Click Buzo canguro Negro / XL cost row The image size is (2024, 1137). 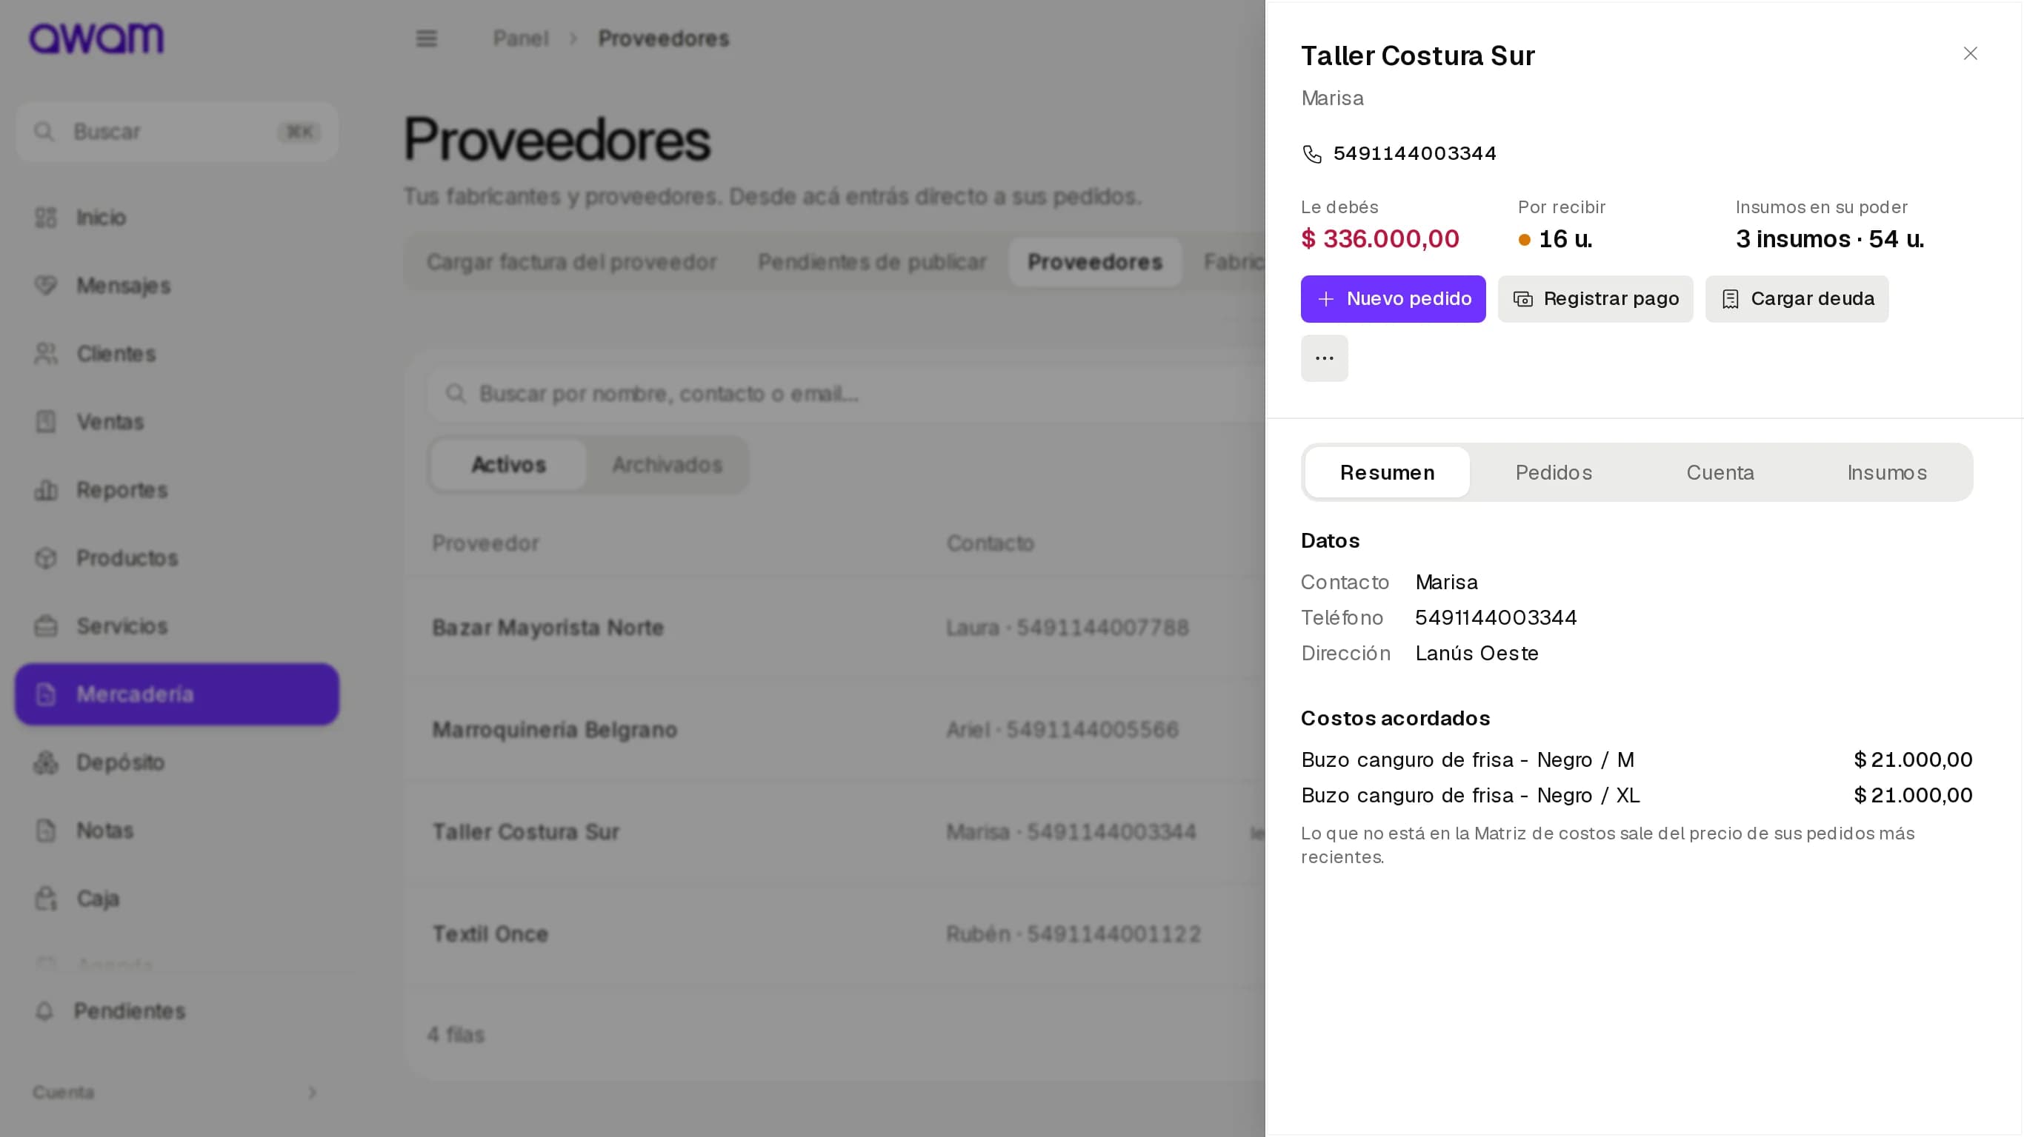tap(1637, 796)
